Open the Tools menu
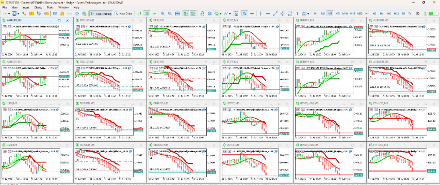Image resolution: width=440 pixels, height=185 pixels. pos(50,8)
